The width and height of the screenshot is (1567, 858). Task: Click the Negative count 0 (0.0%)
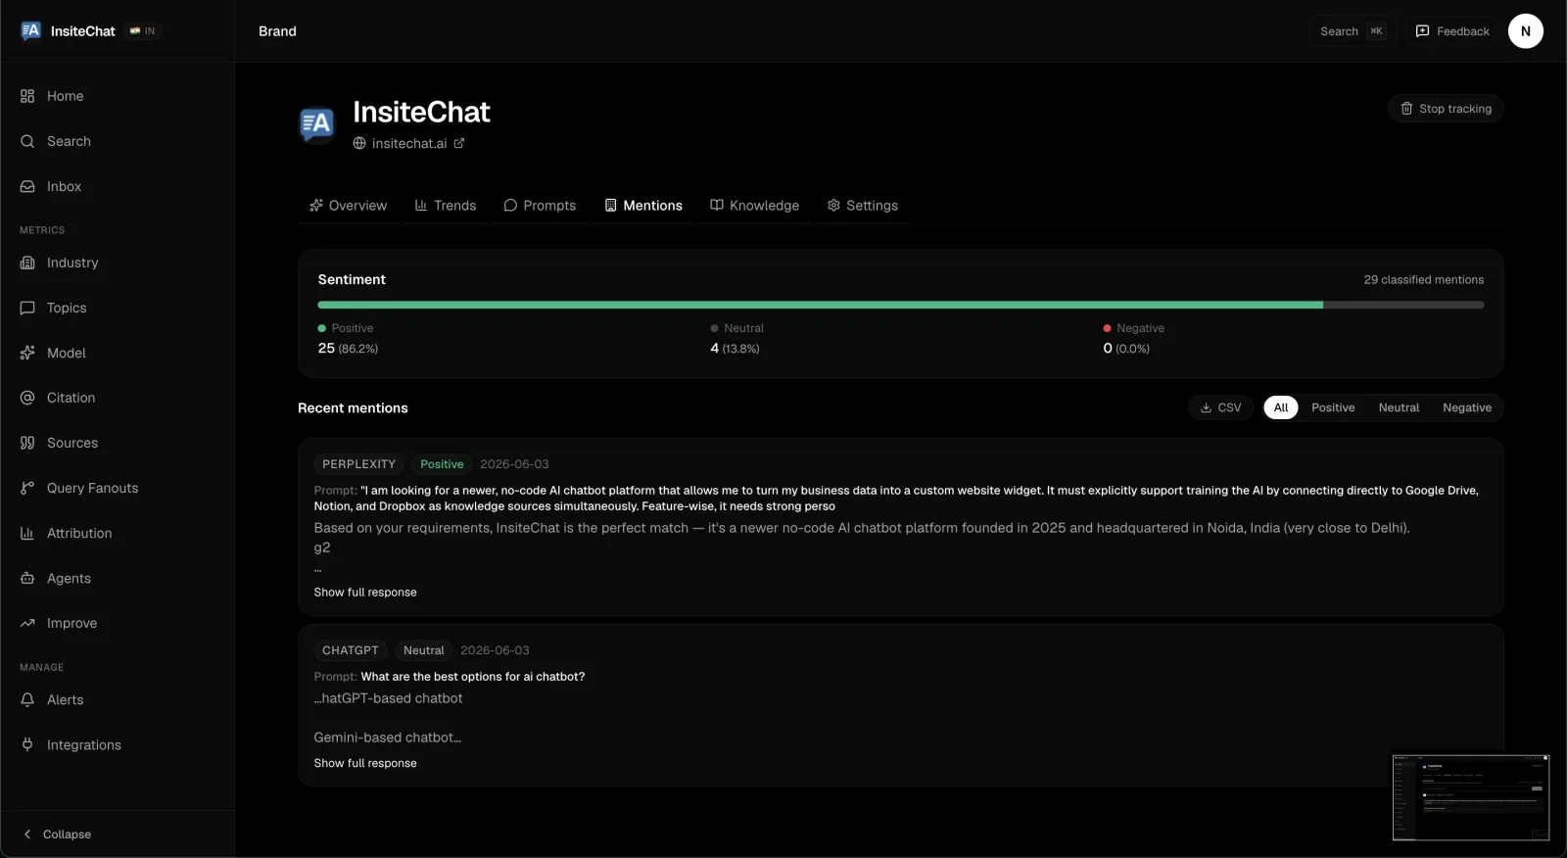tap(1126, 349)
